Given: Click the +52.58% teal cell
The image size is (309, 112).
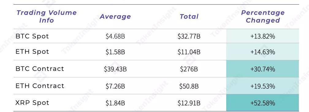Looking at the screenshot, I should (263, 103).
